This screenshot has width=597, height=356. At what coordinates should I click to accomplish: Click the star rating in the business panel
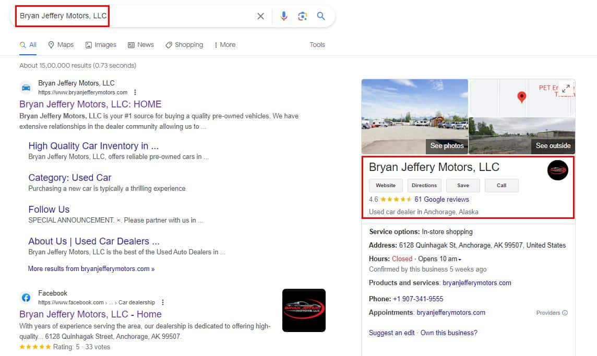pos(396,199)
